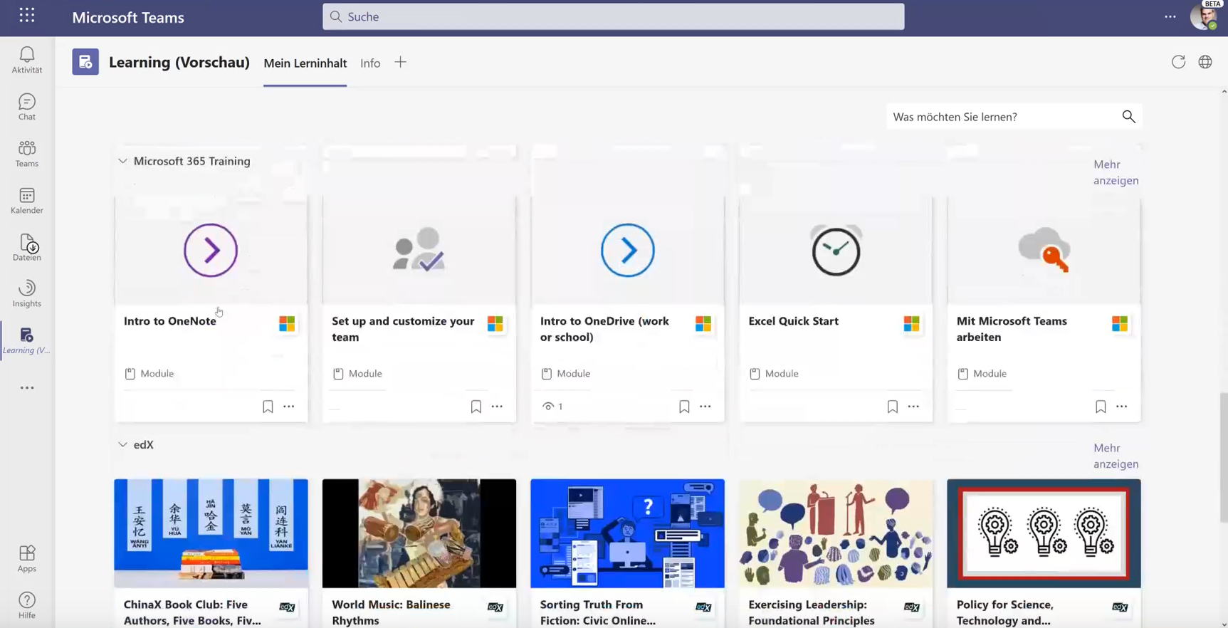This screenshot has width=1228, height=628.
Task: Show more edX courses via Mehr anzeigen
Action: [x=1116, y=456]
